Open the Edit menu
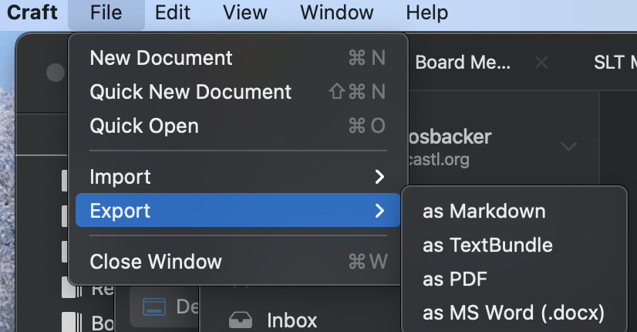 (173, 13)
